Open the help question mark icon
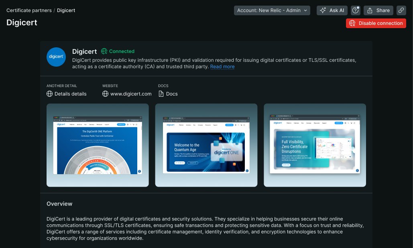413x248 pixels. coord(356,10)
